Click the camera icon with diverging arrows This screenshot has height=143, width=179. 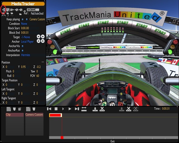[4, 14]
